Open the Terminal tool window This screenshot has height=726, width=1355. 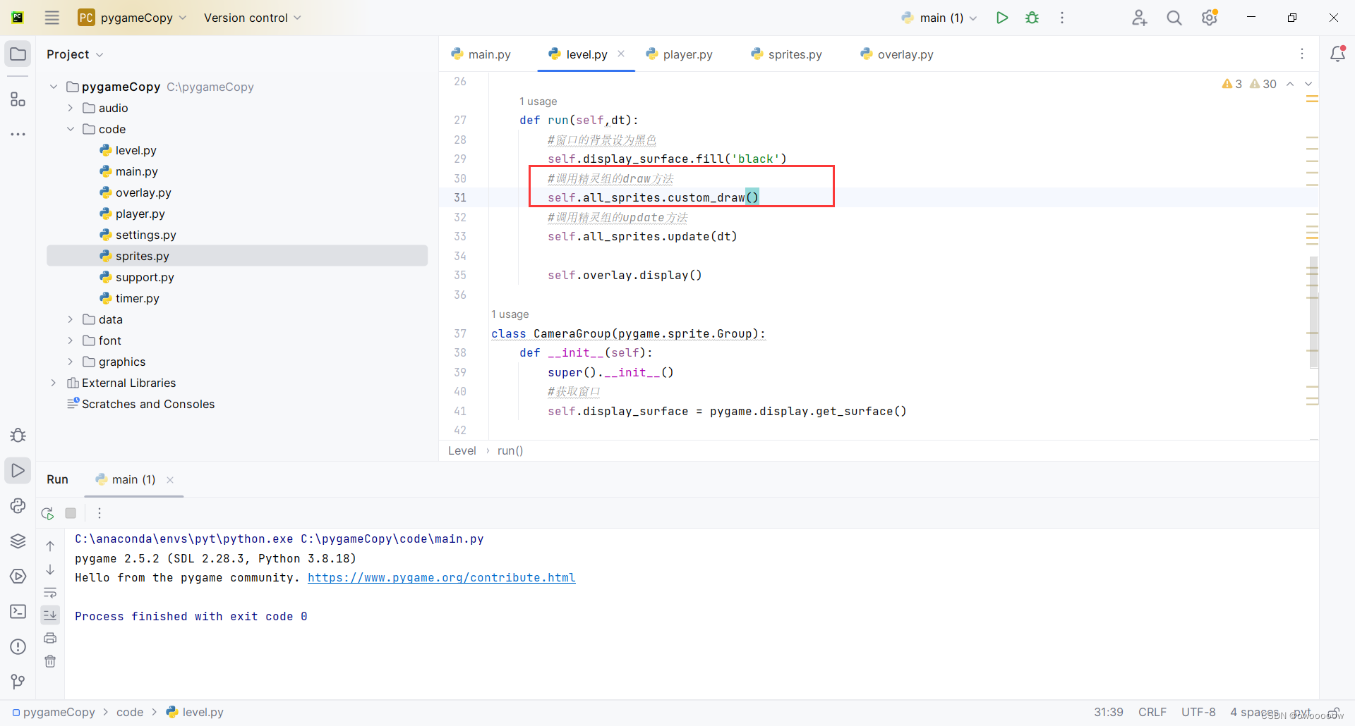(x=18, y=611)
